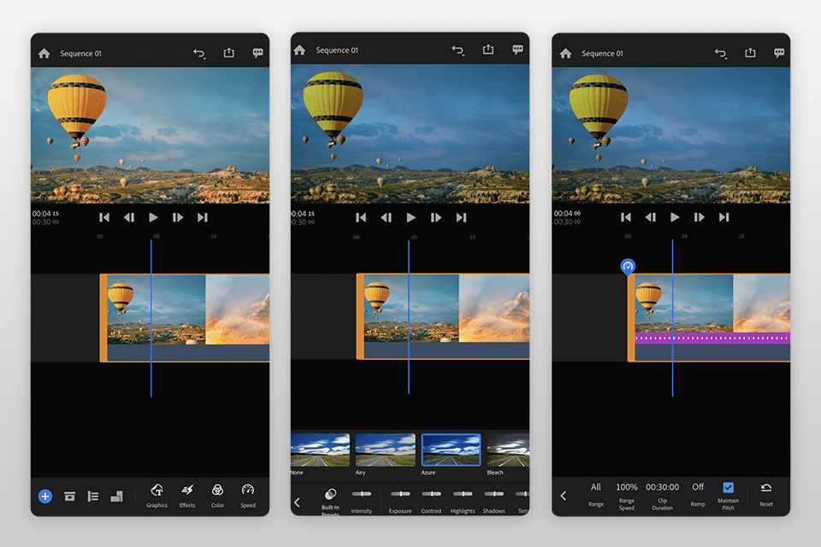Select the Azure color preset thumbnail
821x547 pixels.
click(451, 450)
